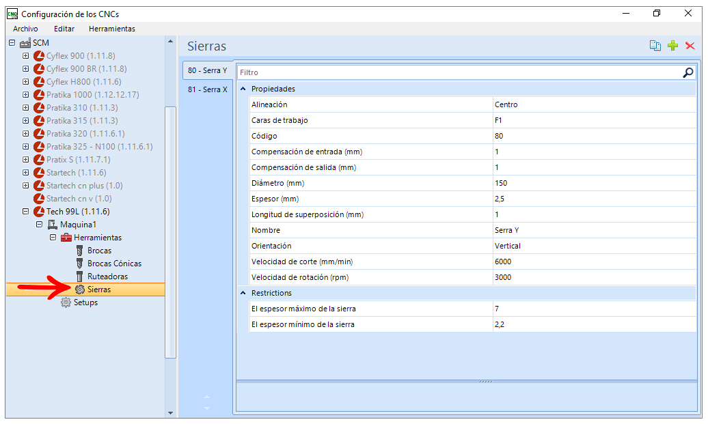Select Pratix S (1.11.7.1) tree item
The height and width of the screenshot is (424, 708).
tap(78, 160)
